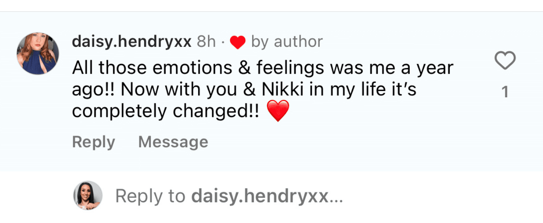Open daisy.hendryxx's profile picture
Viewport: 543px width, 223px height.
(x=38, y=54)
